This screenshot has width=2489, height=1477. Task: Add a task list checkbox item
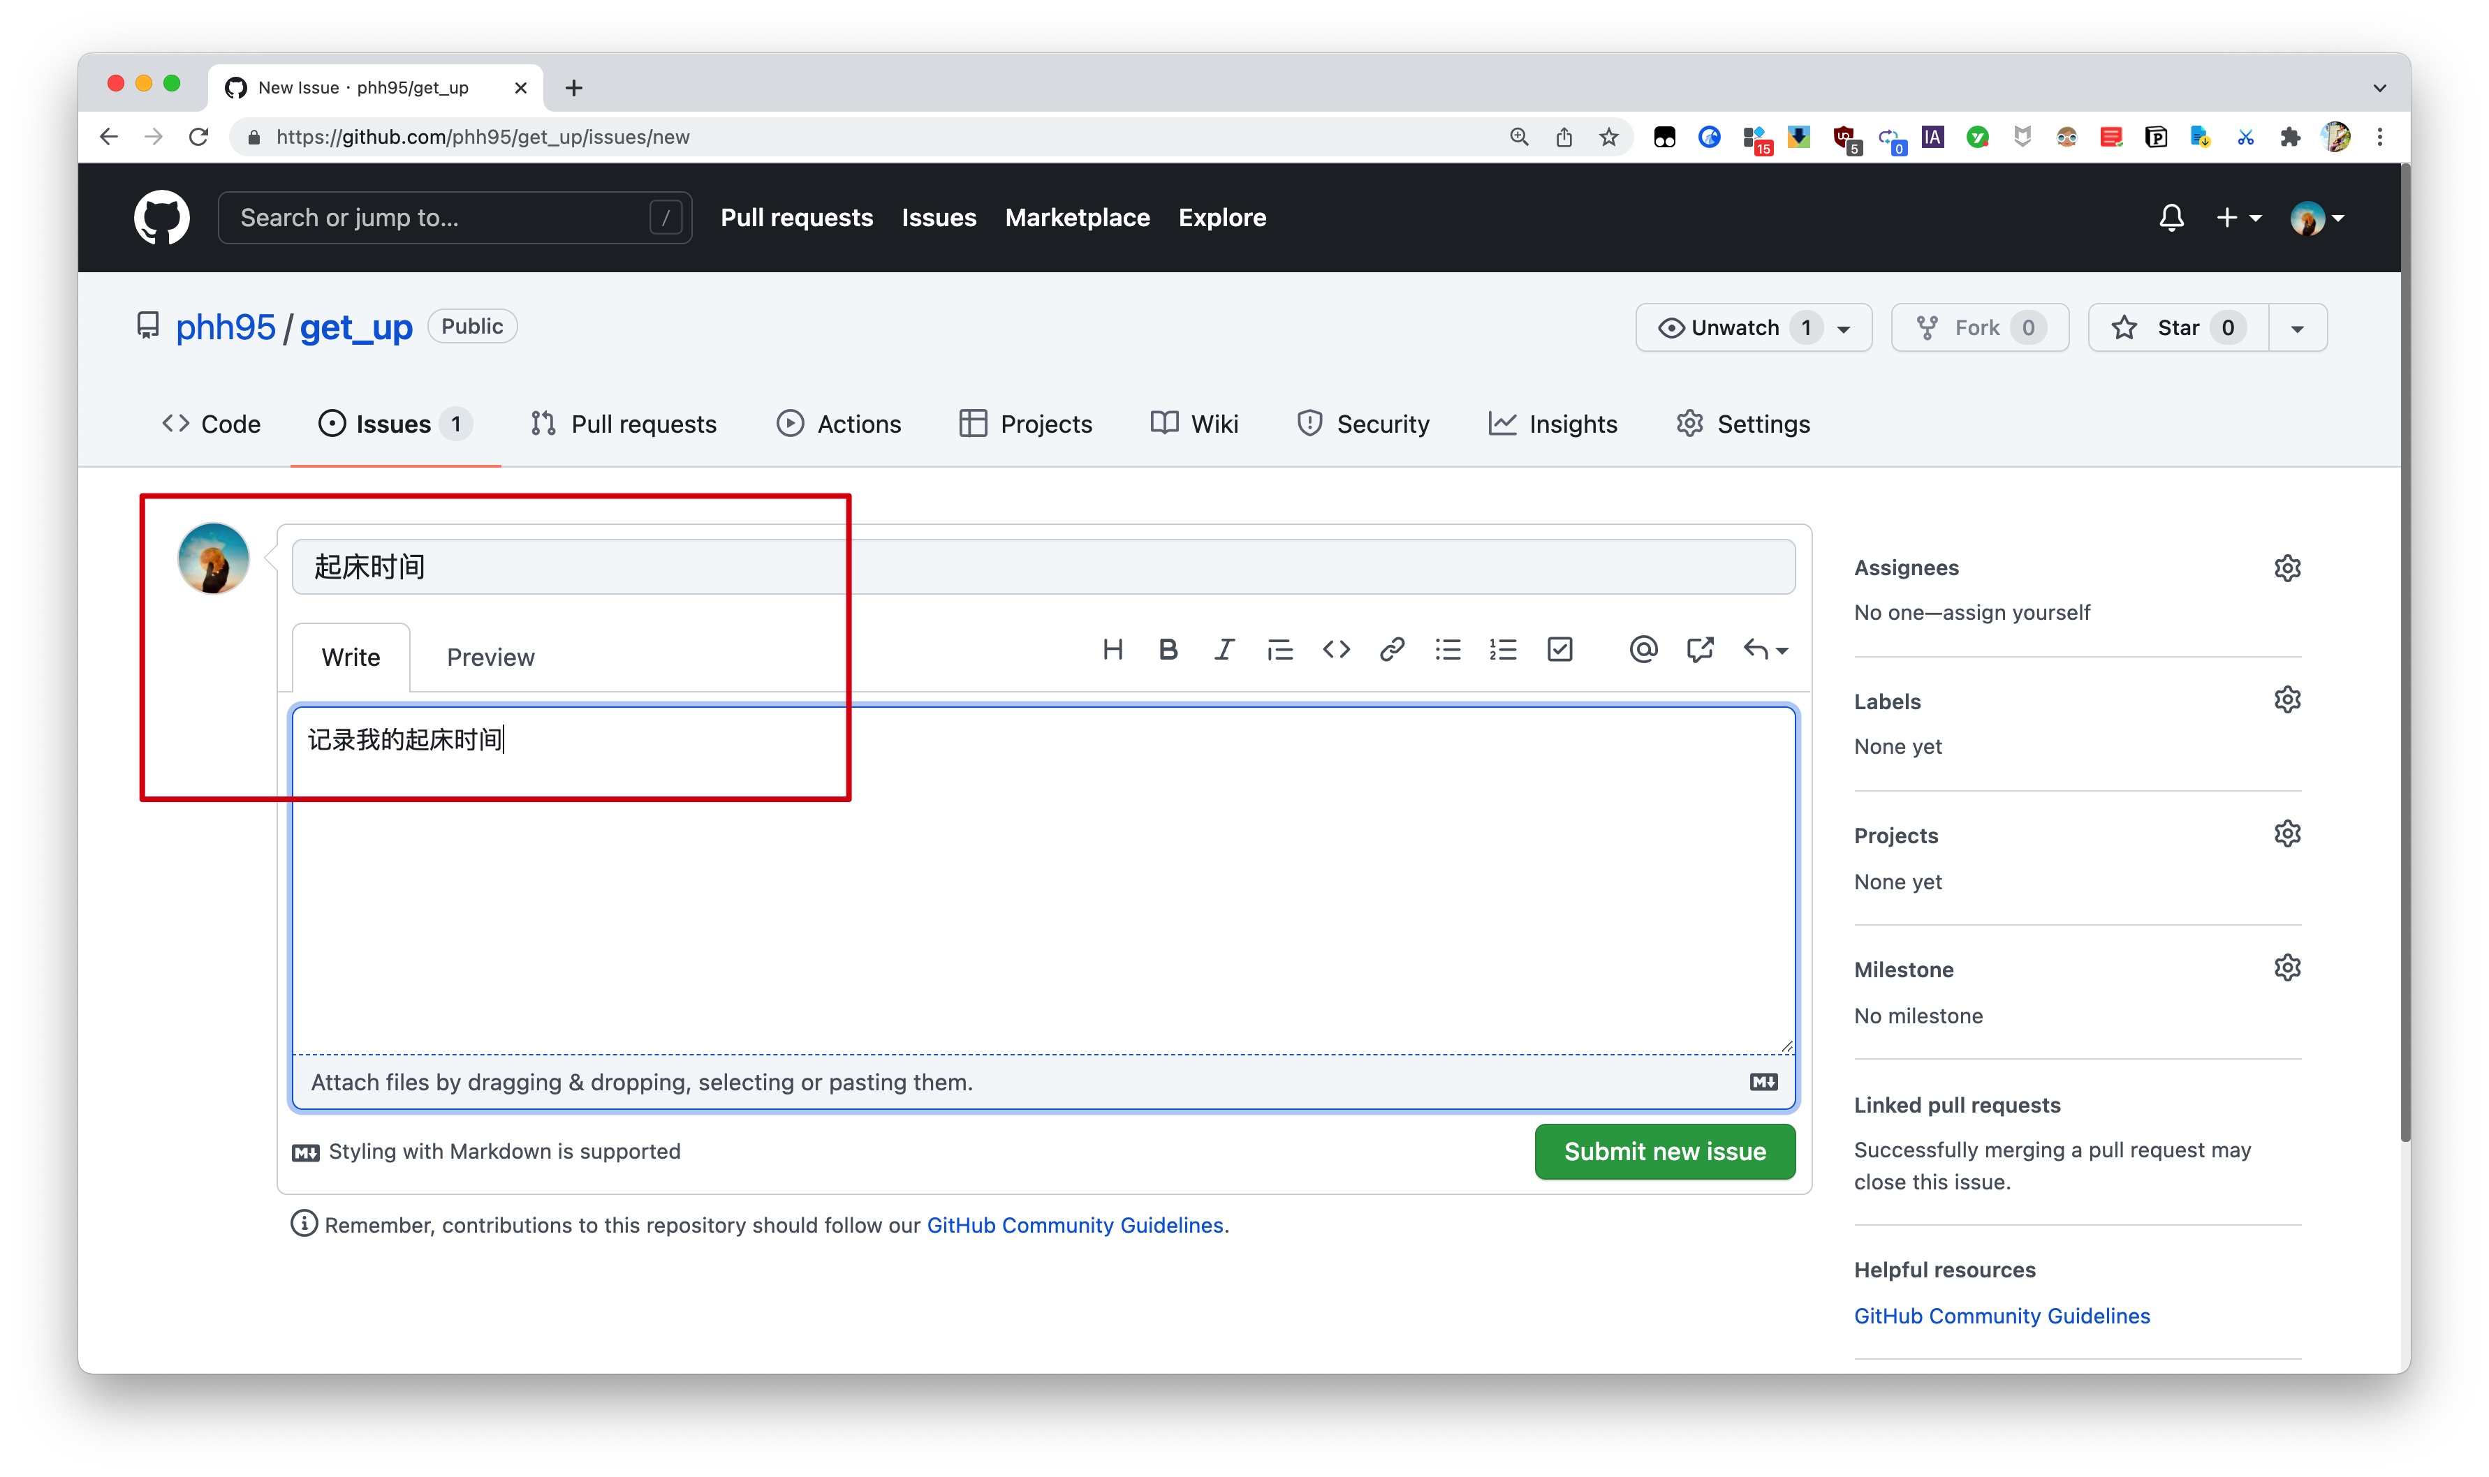click(x=1559, y=650)
